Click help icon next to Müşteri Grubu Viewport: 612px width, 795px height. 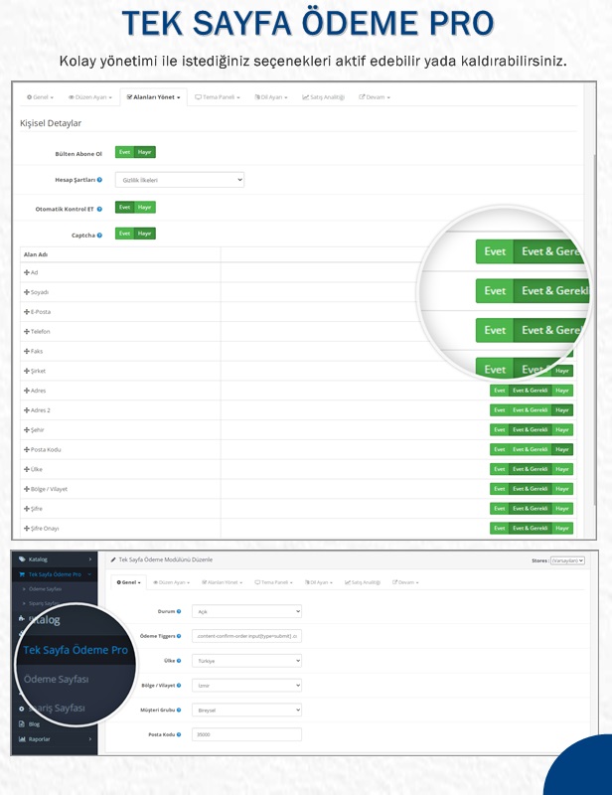click(x=179, y=710)
